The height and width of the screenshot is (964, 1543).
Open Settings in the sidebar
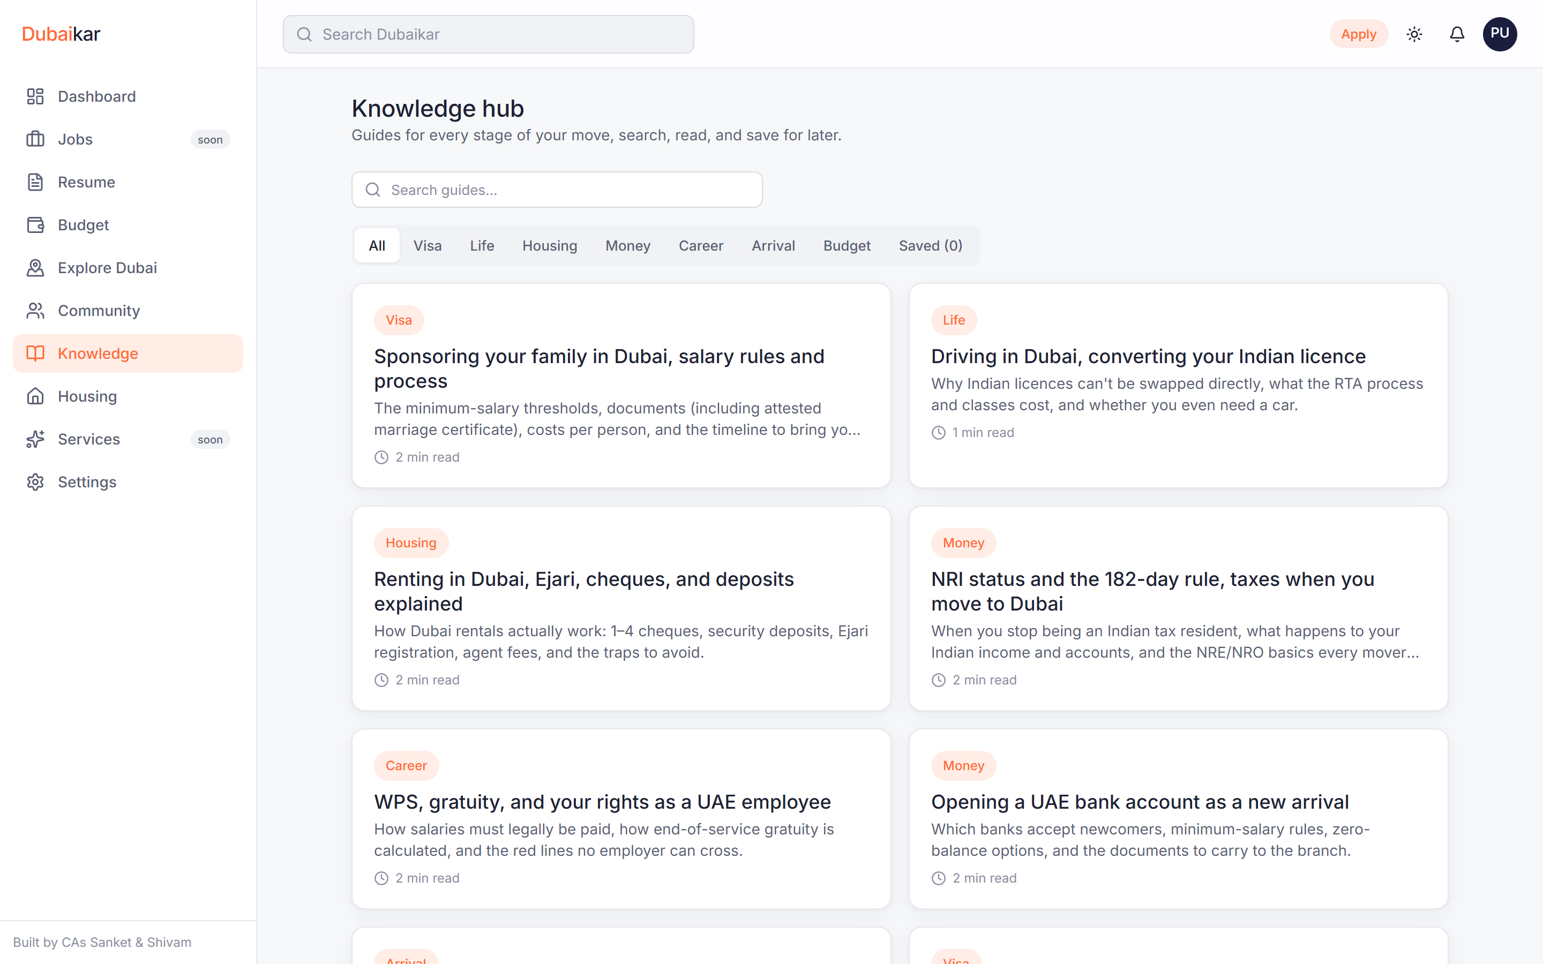click(128, 482)
